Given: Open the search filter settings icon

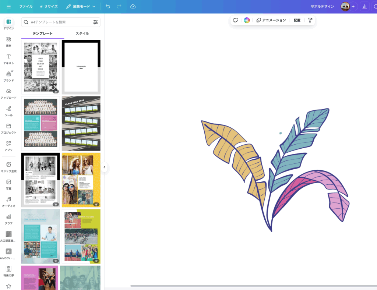Looking at the screenshot, I should [95, 22].
